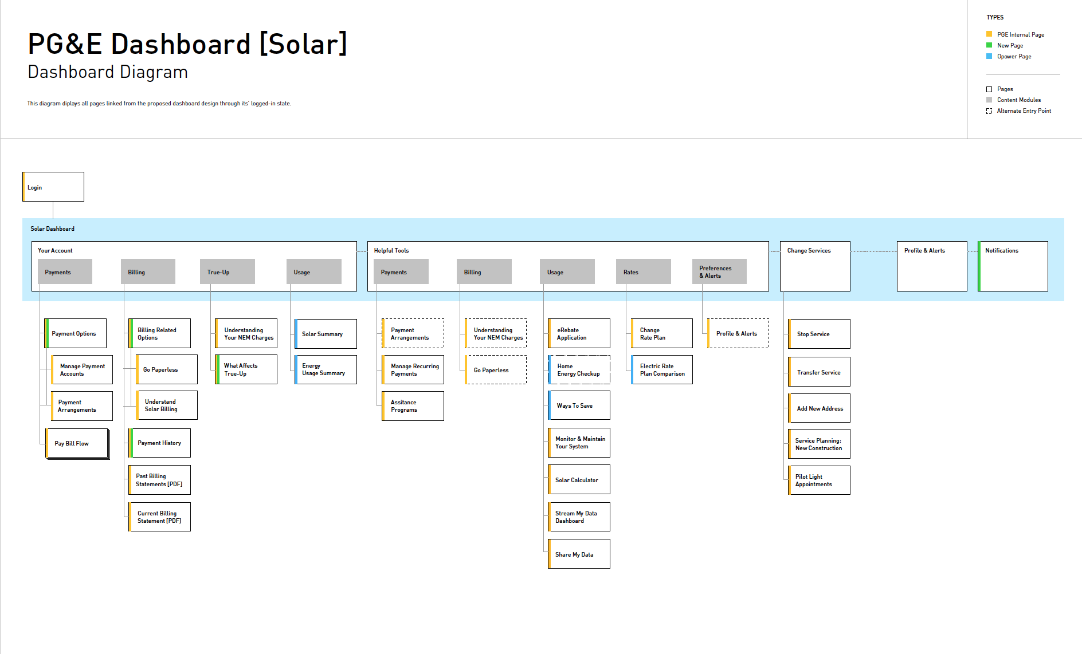Image resolution: width=1082 pixels, height=654 pixels.
Task: Open the solid-bordered Understanding Your NEM Charges box
Action: point(246,333)
